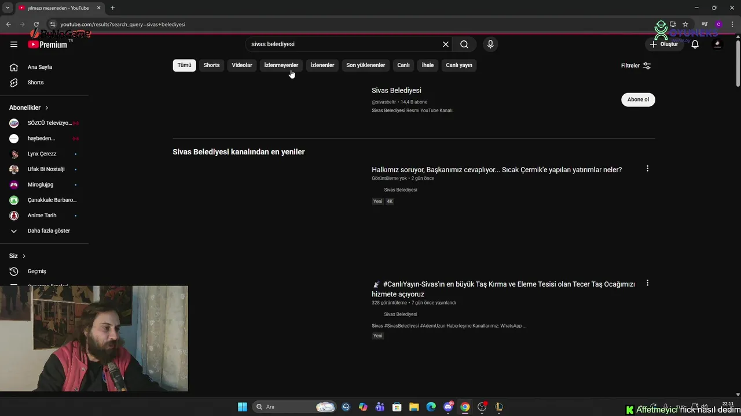Open a new browser tab with the plus
The image size is (741, 416).
click(112, 8)
